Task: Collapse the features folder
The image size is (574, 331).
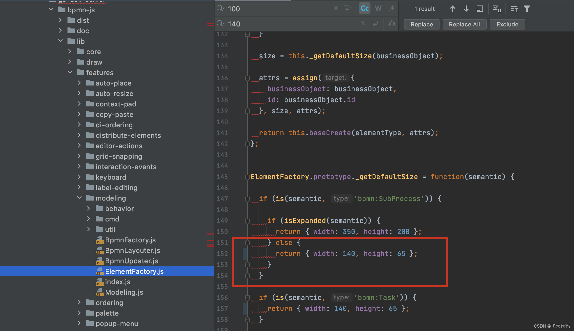Action: tap(70, 72)
